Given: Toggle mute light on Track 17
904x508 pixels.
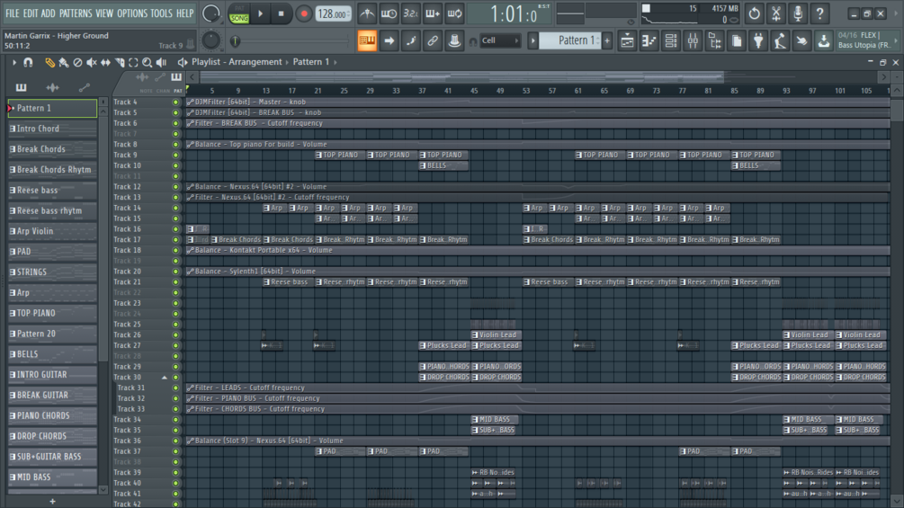Looking at the screenshot, I should tap(175, 239).
